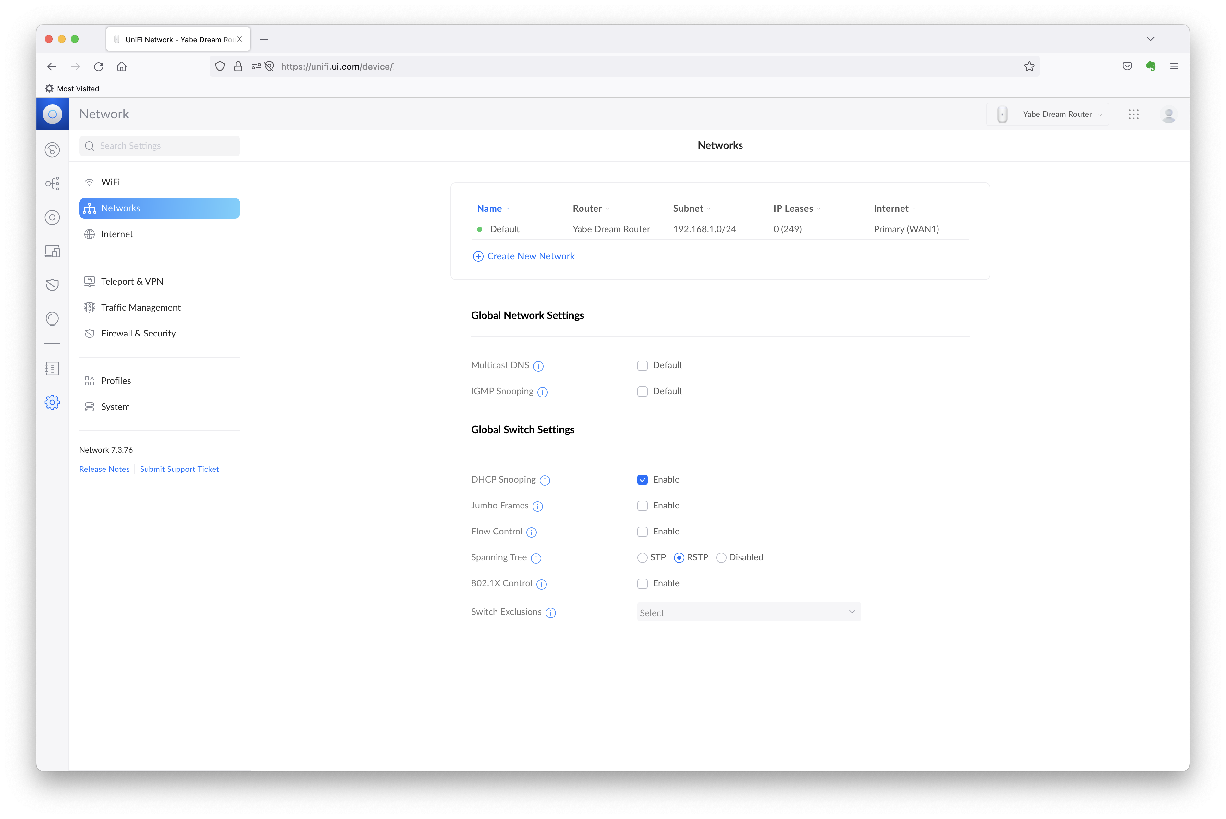Bookmark this page with the star icon
Screen dimensions: 1226x819
(x=1029, y=66)
